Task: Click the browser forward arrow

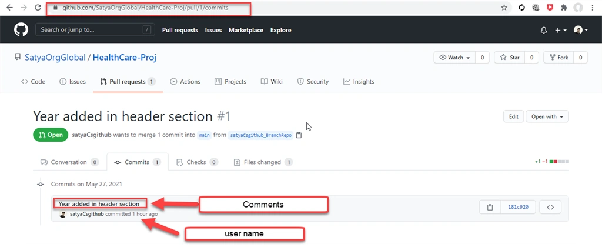Action: (x=24, y=7)
